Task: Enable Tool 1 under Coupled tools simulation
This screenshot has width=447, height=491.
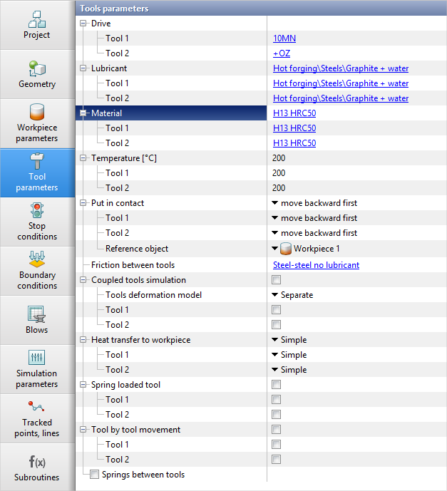Action: pos(277,310)
